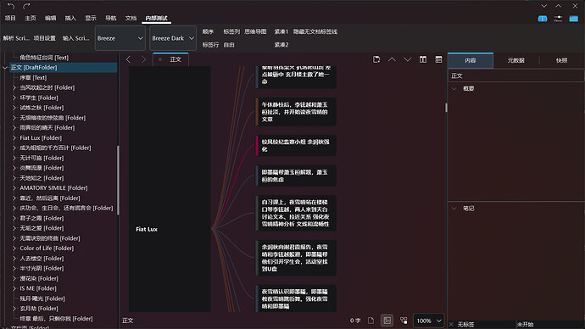This screenshot has width=585, height=329.
Task: Click the 解析 Scri... button
Action: point(16,38)
